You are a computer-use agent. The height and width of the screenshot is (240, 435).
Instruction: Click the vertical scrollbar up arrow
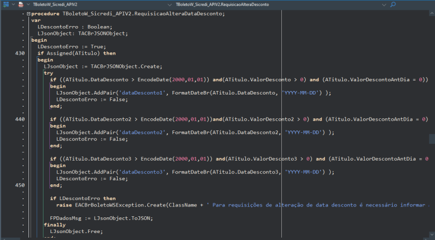432,13
